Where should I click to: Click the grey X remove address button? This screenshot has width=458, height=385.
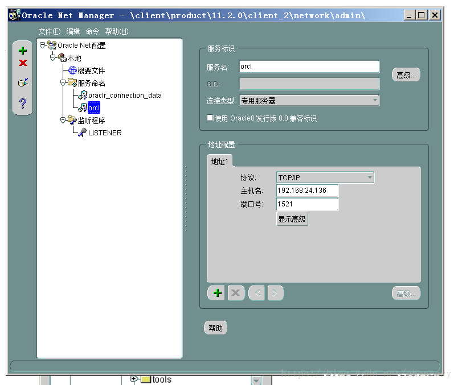tap(236, 293)
